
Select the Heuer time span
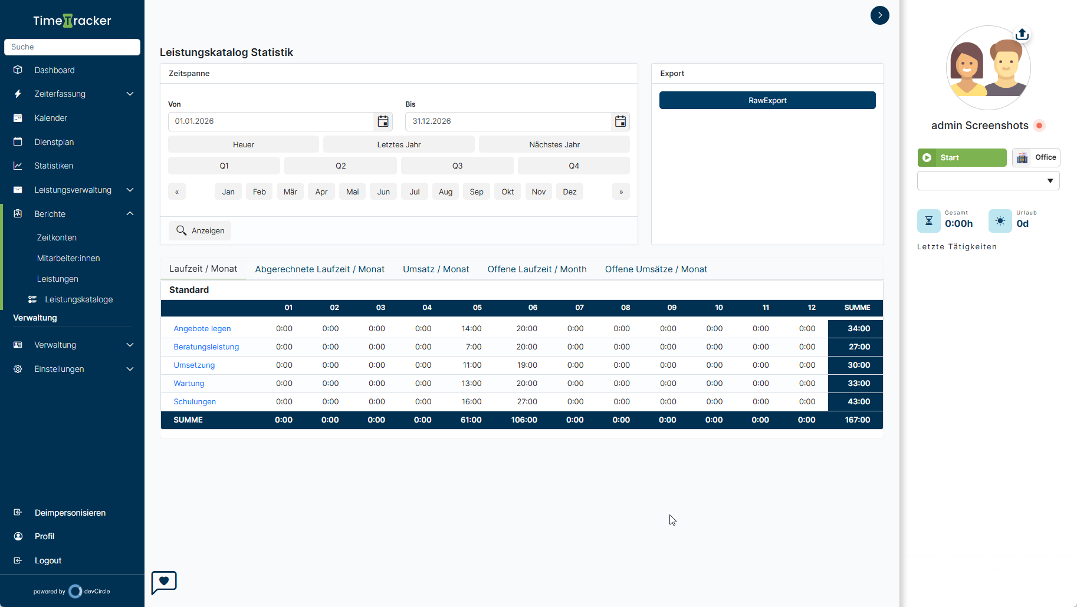pos(244,144)
